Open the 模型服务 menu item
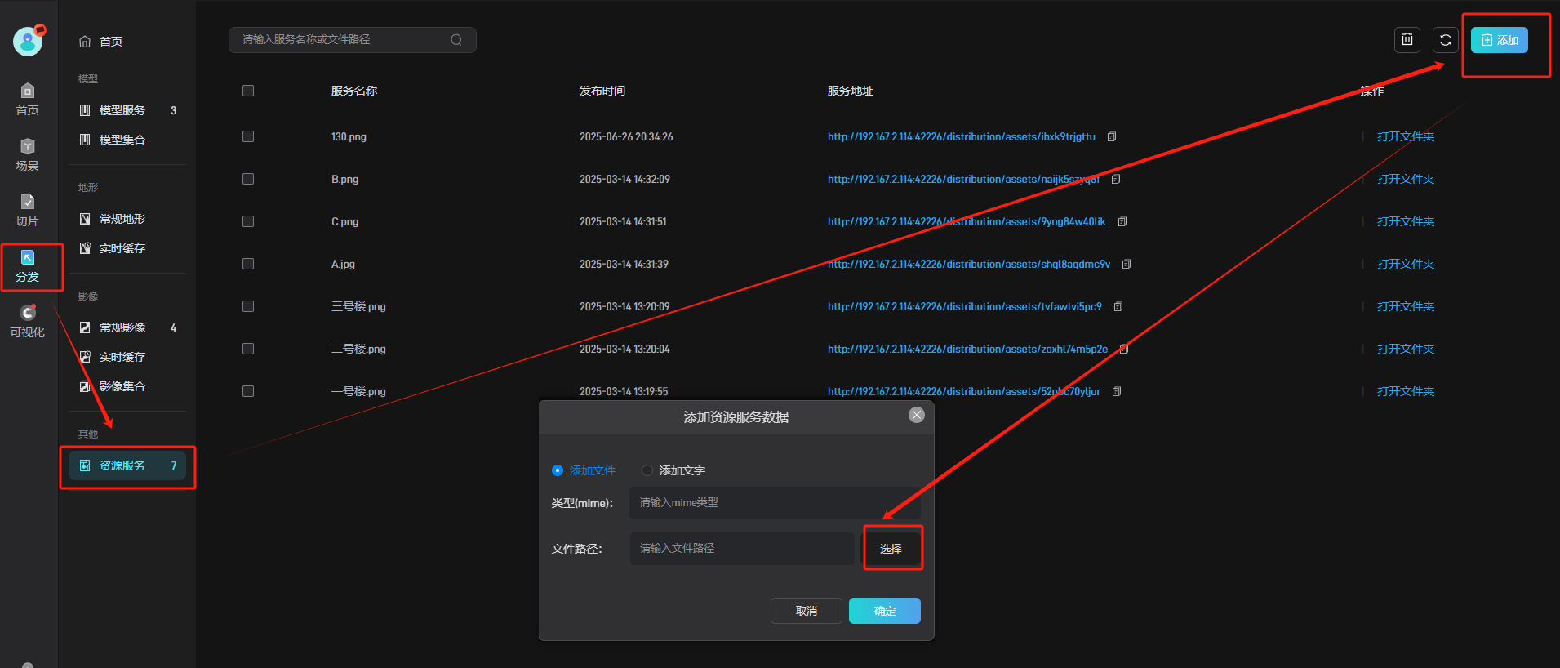This screenshot has width=1560, height=668. click(127, 110)
